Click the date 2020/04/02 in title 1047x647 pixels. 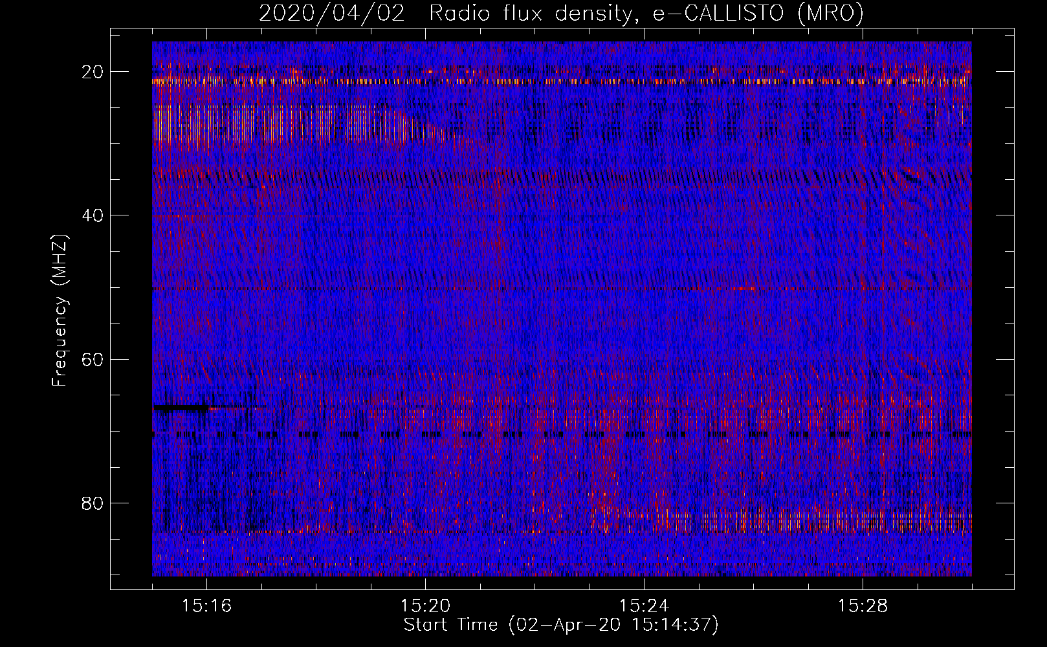(332, 14)
